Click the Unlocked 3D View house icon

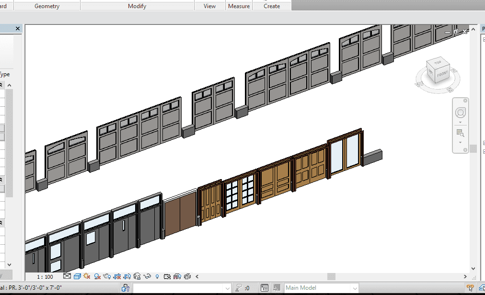coord(138,276)
